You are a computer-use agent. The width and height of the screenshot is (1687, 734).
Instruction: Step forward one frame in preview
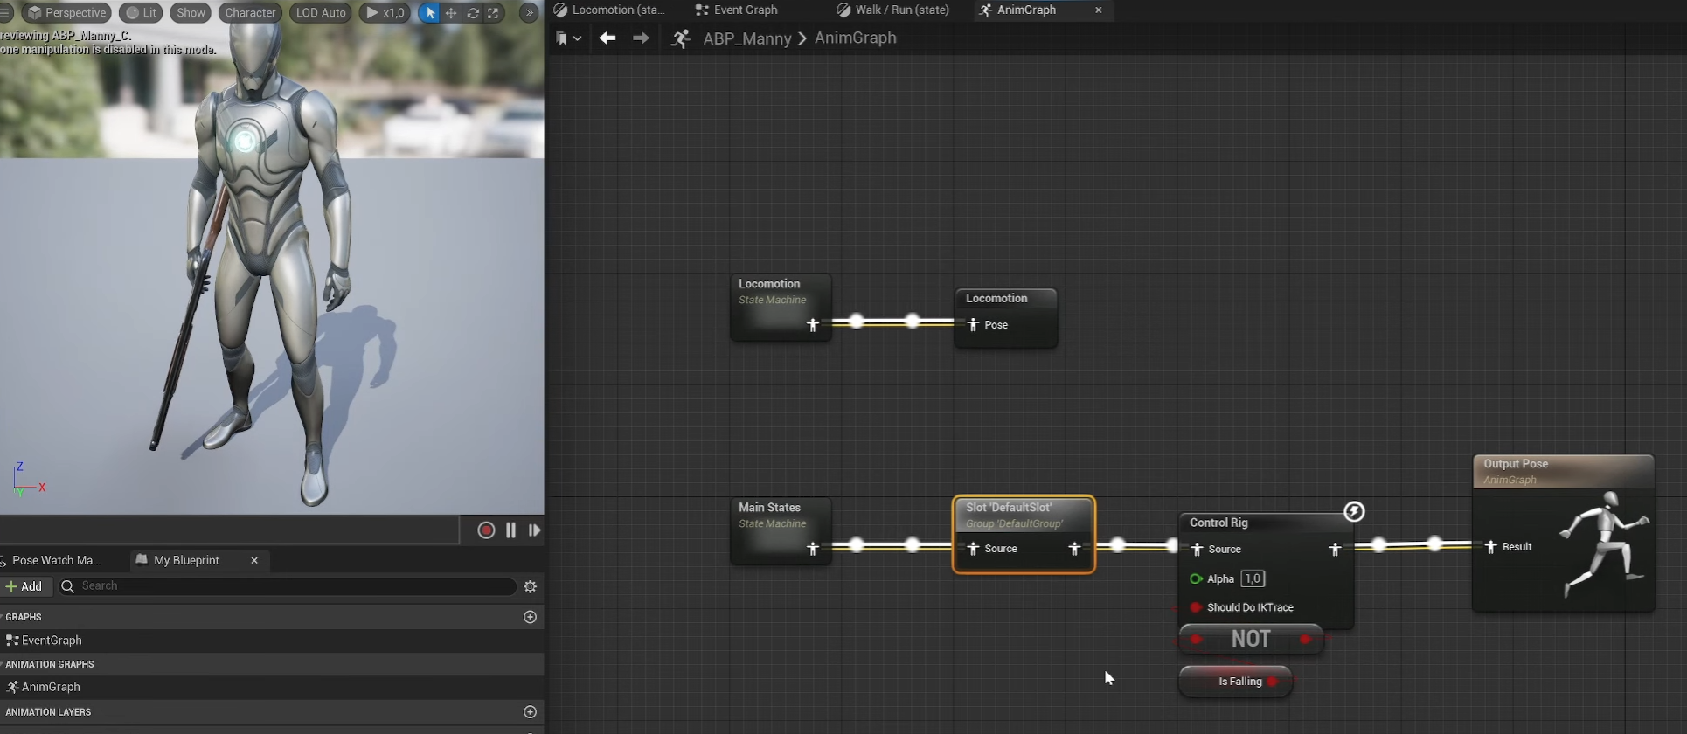tap(534, 530)
